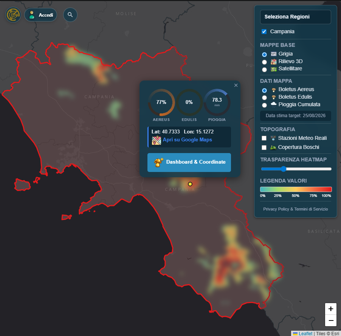The image size is (341, 336).
Task: Select the Rilievo 3D radio button
Action: [264, 62]
